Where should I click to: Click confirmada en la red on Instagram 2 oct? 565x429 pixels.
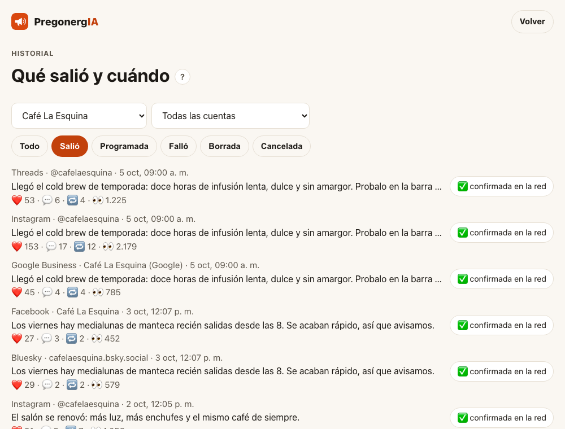pos(502,418)
